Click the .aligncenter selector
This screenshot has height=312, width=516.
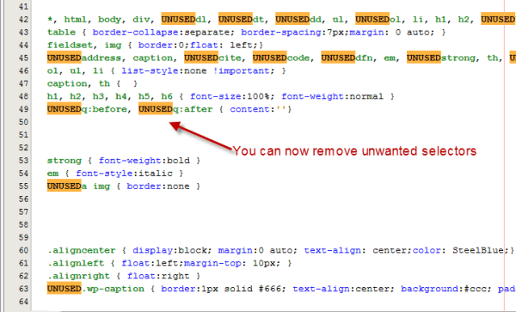tap(82, 250)
